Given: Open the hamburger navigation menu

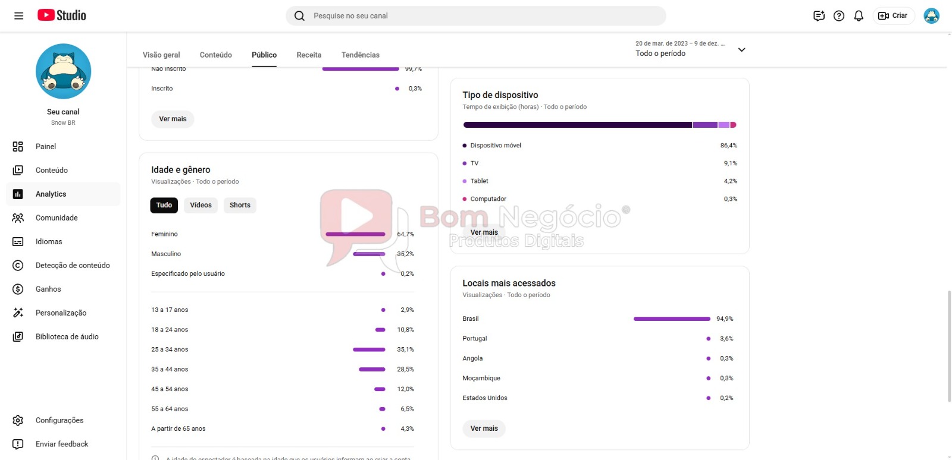Looking at the screenshot, I should click(x=18, y=16).
